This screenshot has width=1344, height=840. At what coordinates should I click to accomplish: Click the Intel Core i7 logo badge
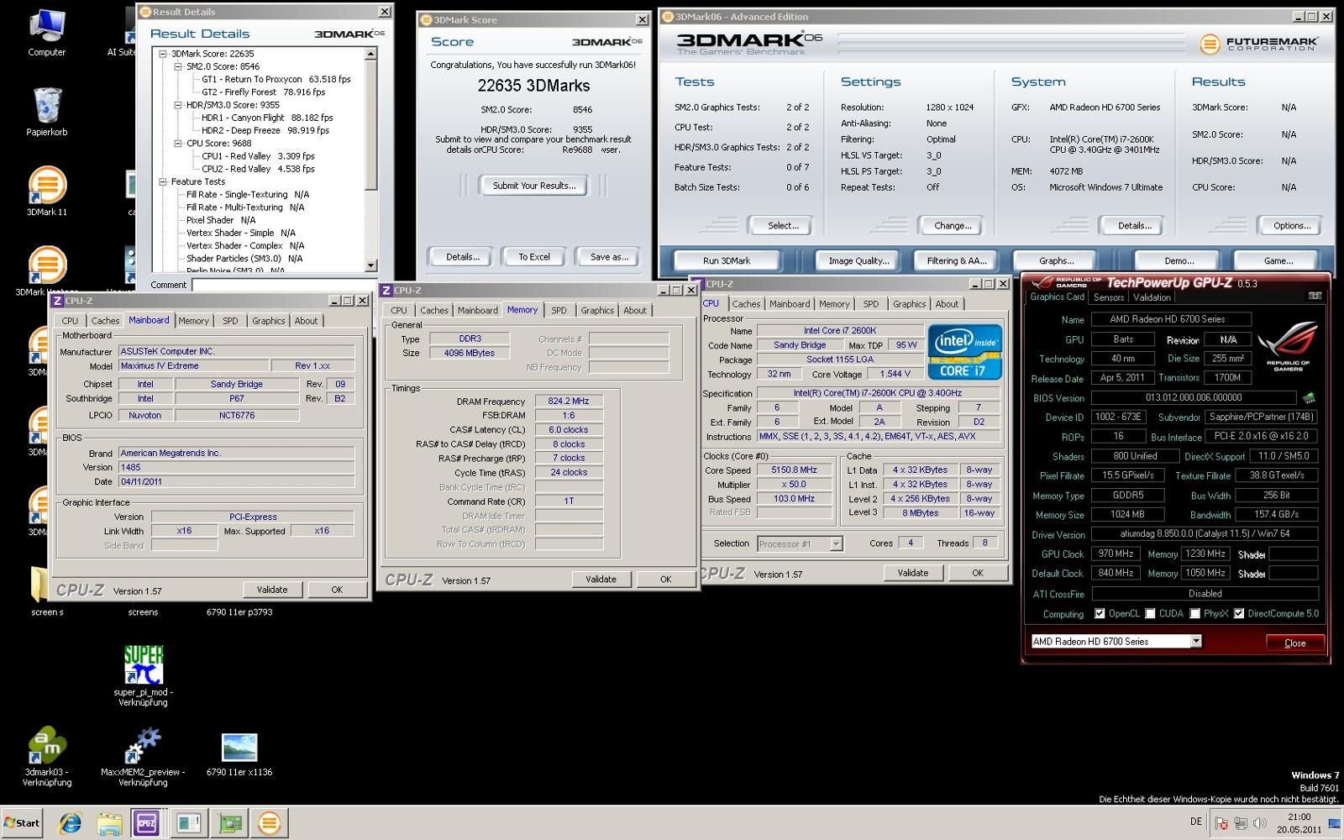click(x=964, y=351)
